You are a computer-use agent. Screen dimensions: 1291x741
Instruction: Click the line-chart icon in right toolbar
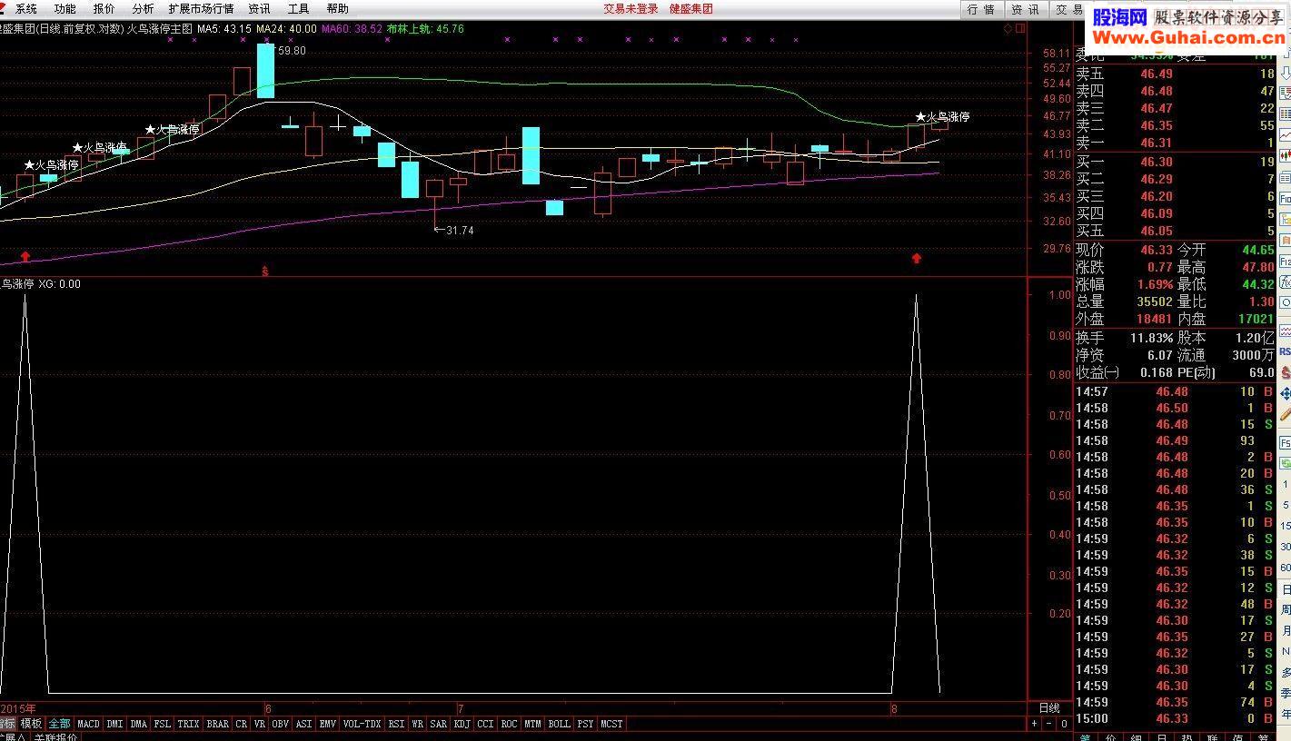coord(1286,135)
